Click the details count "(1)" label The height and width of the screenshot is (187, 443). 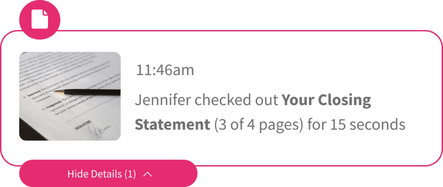(130, 174)
